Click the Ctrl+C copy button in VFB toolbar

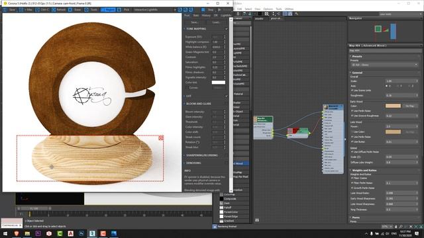[x=42, y=10]
